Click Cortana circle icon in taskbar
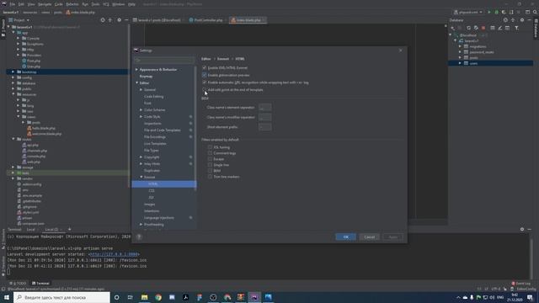 [116, 297]
